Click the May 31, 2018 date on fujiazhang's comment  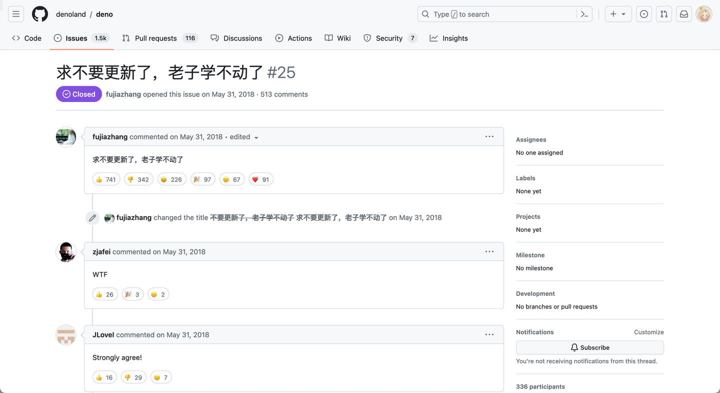click(x=201, y=136)
